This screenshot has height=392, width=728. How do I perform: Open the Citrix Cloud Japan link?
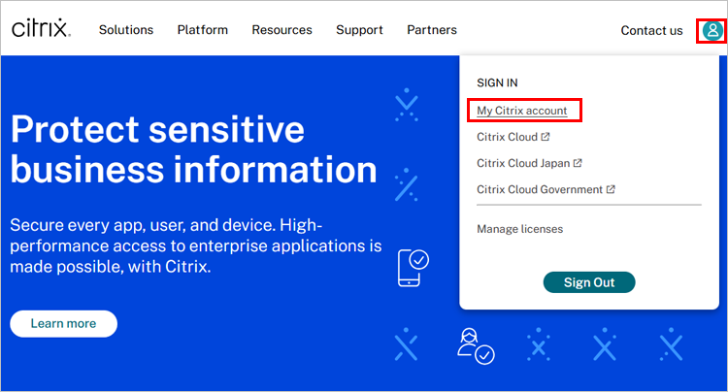pyautogui.click(x=522, y=163)
